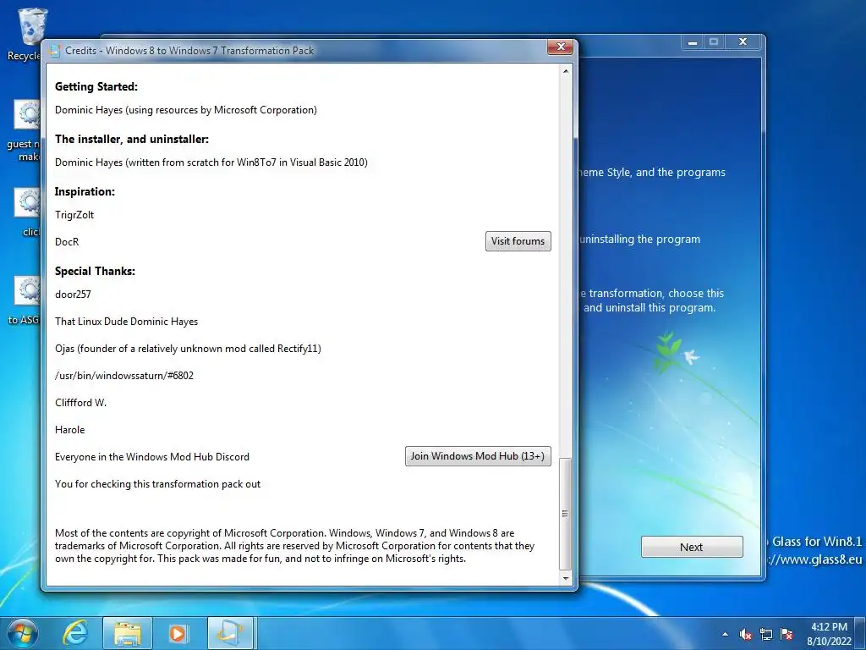Launch Internet Explorer from the taskbar
The height and width of the screenshot is (650, 866).
pos(75,633)
